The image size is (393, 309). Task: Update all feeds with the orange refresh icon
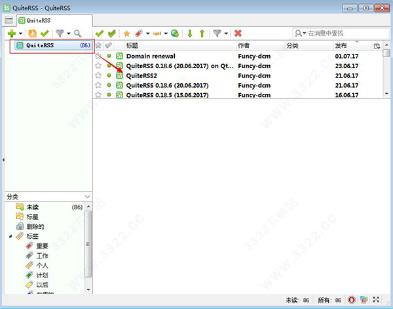point(32,33)
